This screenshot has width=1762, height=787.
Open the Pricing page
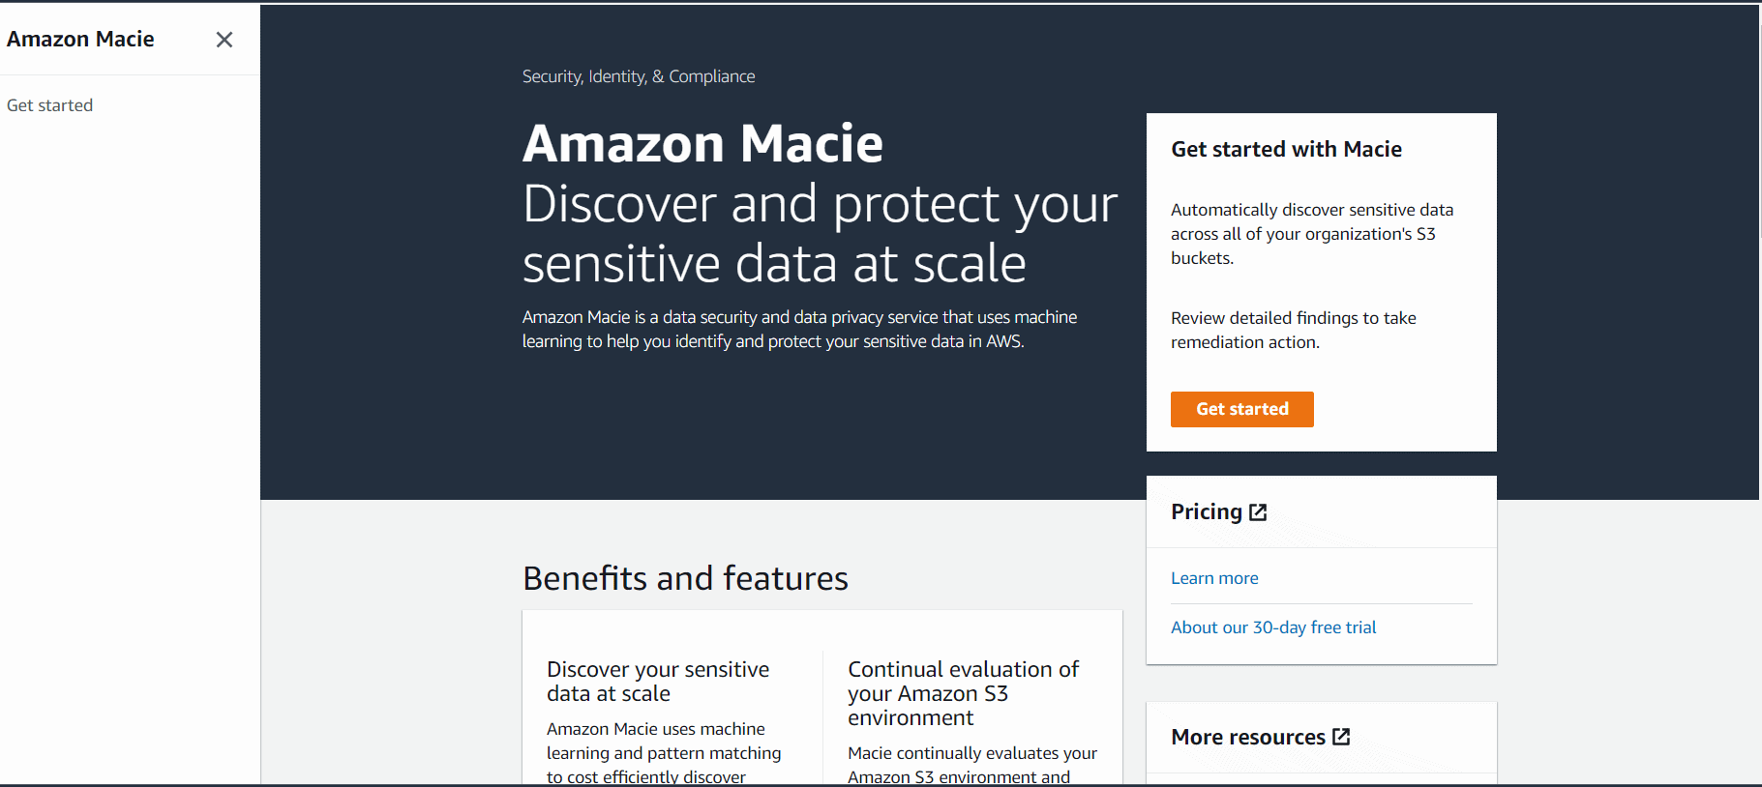[x=1204, y=511]
